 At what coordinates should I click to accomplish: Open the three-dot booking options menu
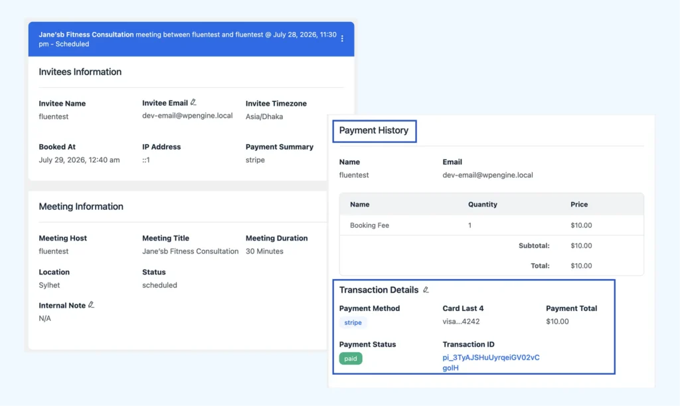click(342, 39)
